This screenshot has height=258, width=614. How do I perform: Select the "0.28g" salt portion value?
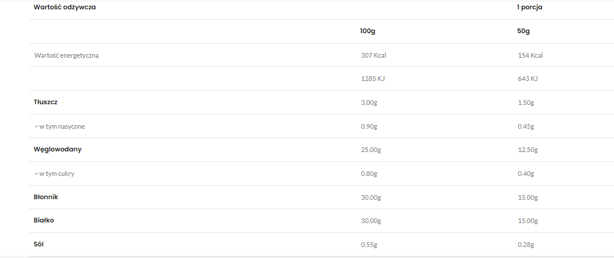pos(526,245)
